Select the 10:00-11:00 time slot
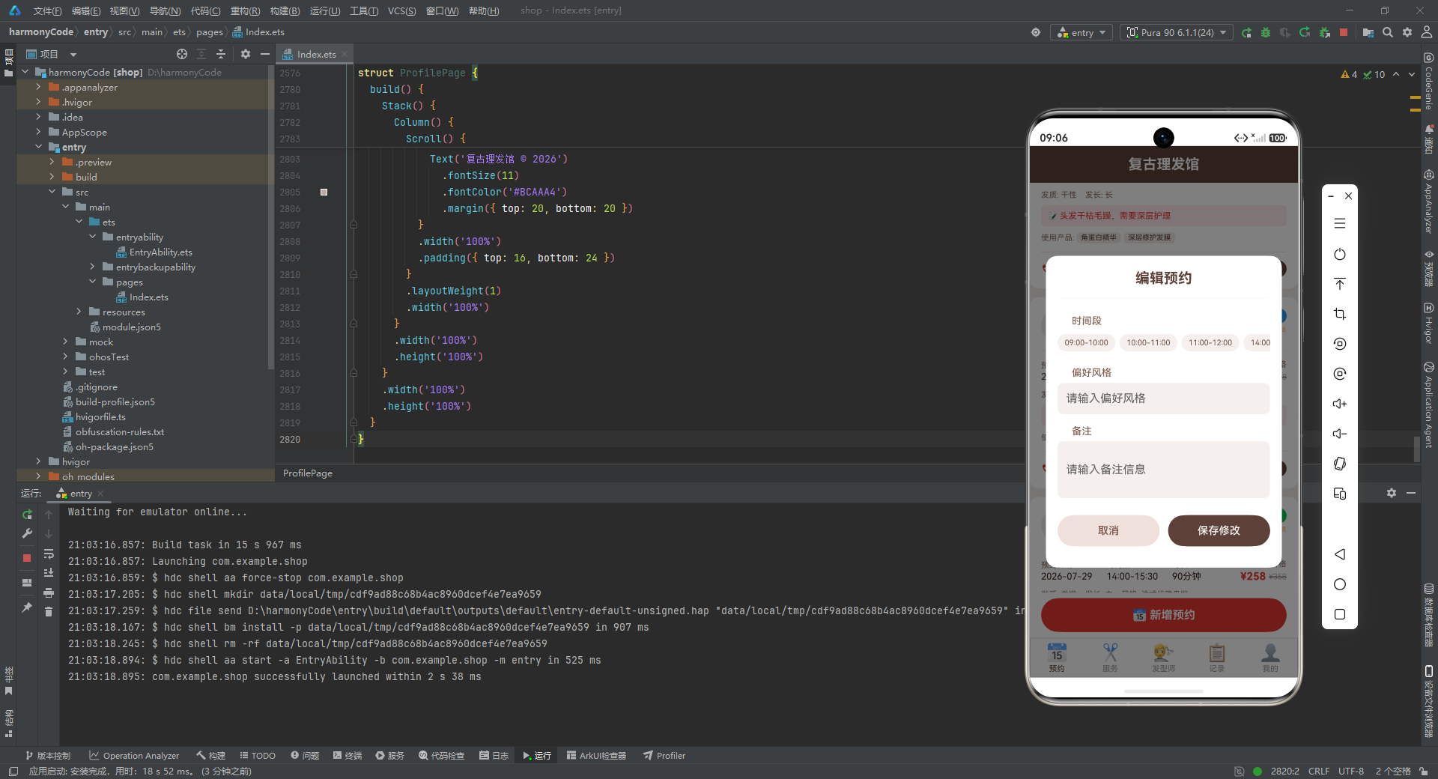 tap(1148, 343)
